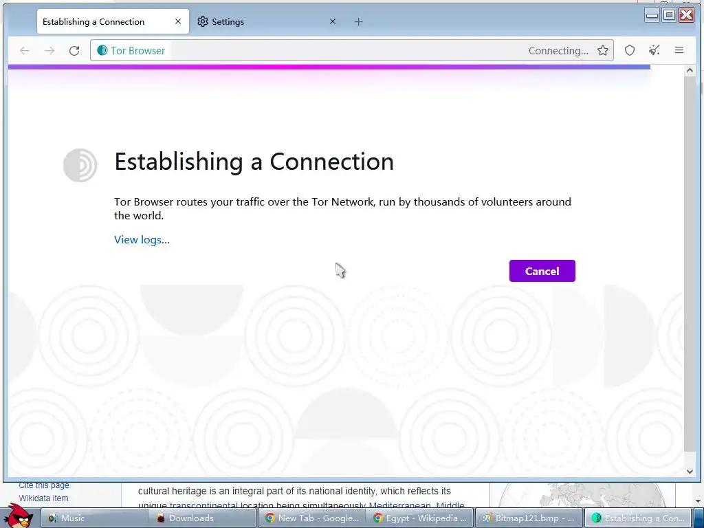704x528 pixels.
Task: Click inside the address bar field
Action: pyautogui.click(x=351, y=50)
